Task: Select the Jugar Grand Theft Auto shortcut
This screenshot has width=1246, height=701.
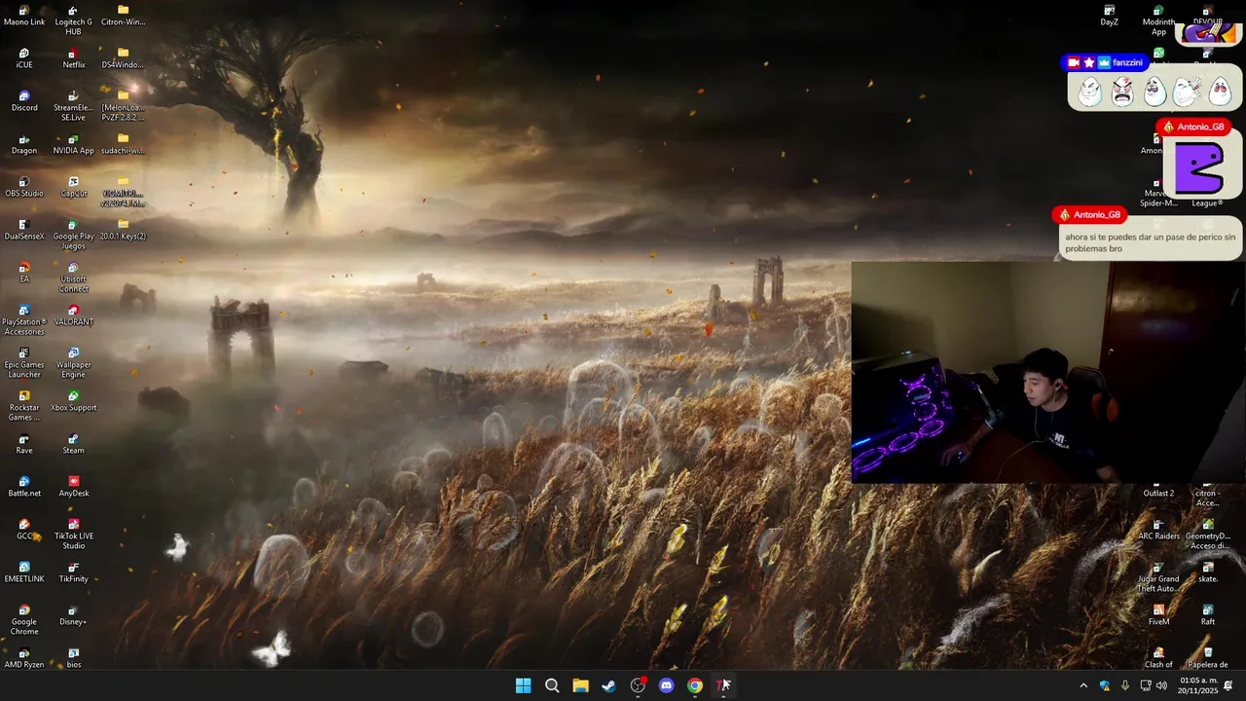Action: tap(1158, 577)
